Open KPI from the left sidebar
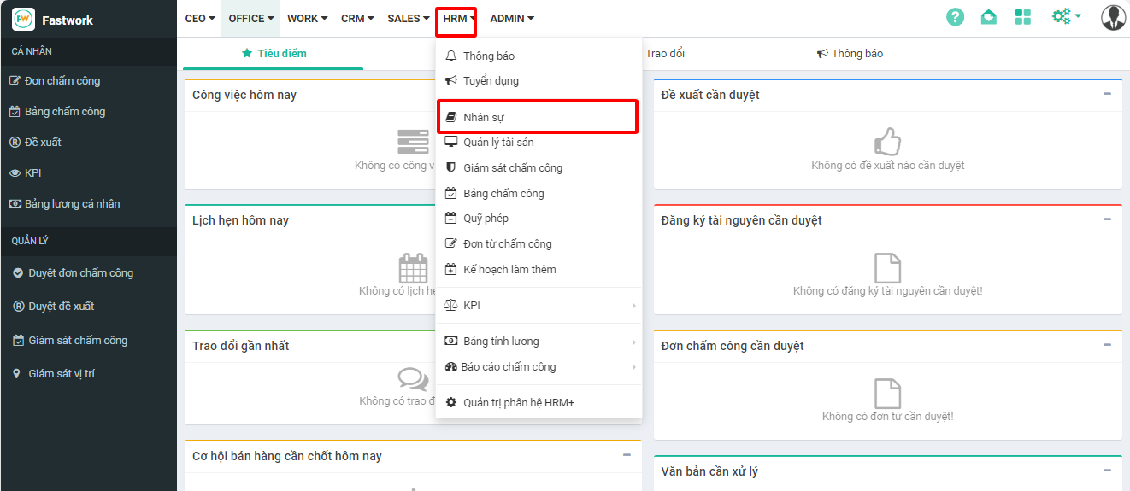The width and height of the screenshot is (1130, 491). (x=32, y=173)
